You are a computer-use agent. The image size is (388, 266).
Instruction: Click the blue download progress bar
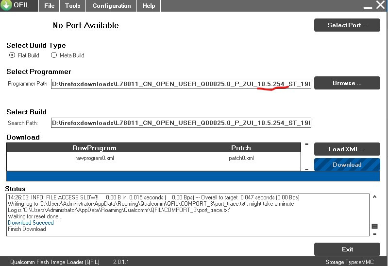[x=193, y=176]
